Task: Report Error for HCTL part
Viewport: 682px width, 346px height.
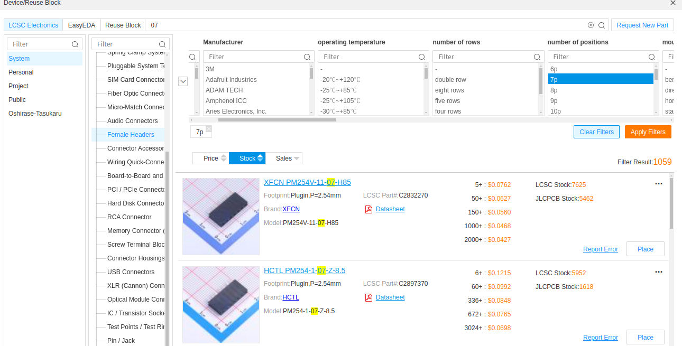Action: click(600, 338)
